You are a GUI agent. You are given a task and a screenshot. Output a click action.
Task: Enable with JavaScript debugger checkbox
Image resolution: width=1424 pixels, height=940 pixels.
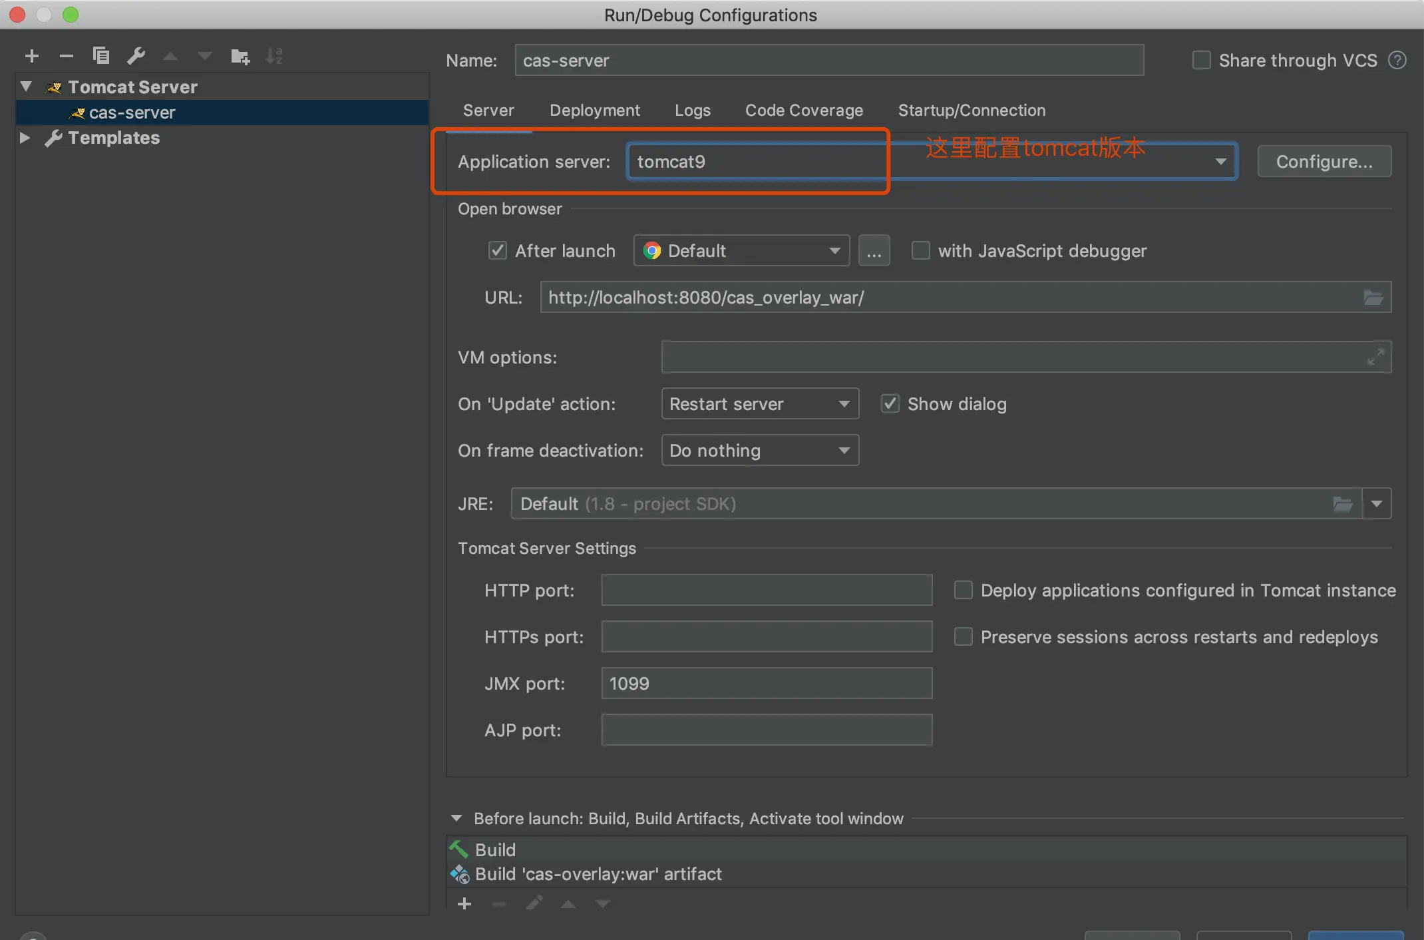920,251
